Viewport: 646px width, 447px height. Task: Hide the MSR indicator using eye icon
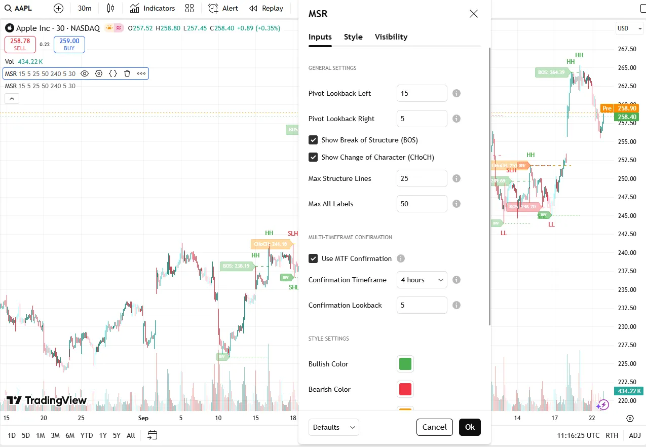pyautogui.click(x=85, y=73)
